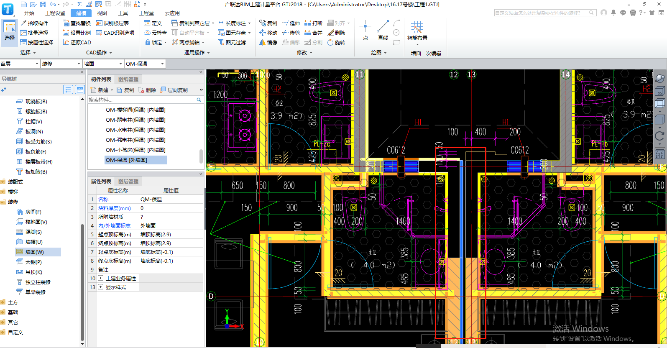Click the 复制 copy tool in modify group
667x348 pixels.
pos(268,23)
